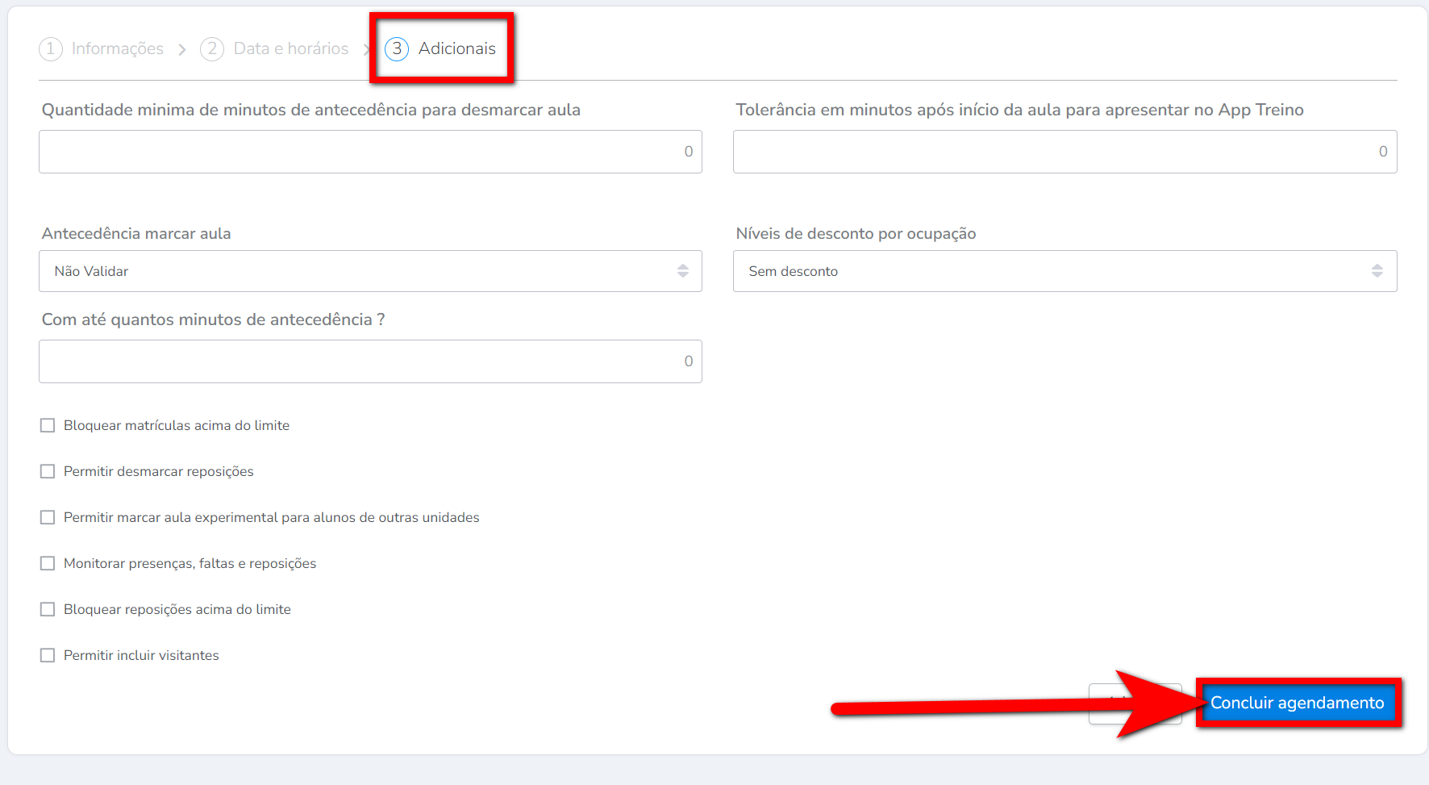The height and width of the screenshot is (785, 1429).
Task: Toggle Monitorar presenças, faltas e reposições
Action: 48,563
